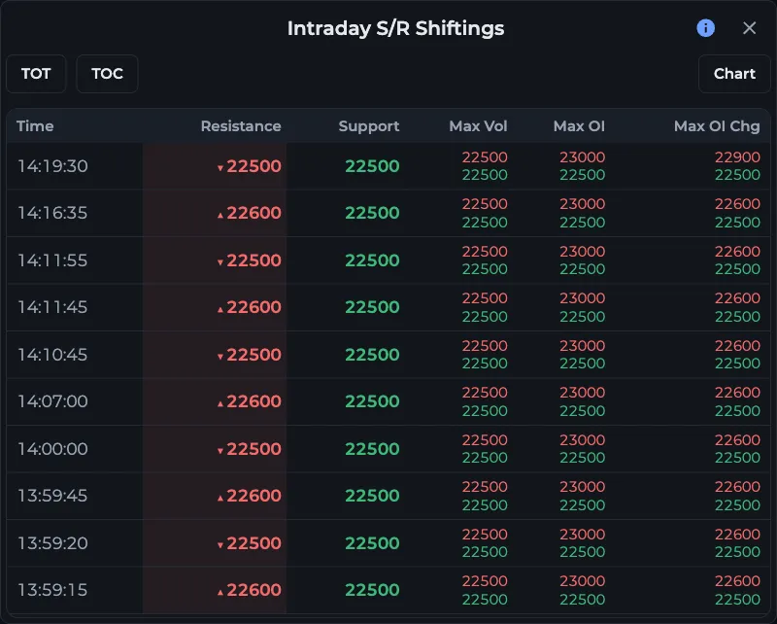Screen dimensions: 777x624
Task: Click the up arrow in the 13:59:15 row
Action: coord(220,592)
